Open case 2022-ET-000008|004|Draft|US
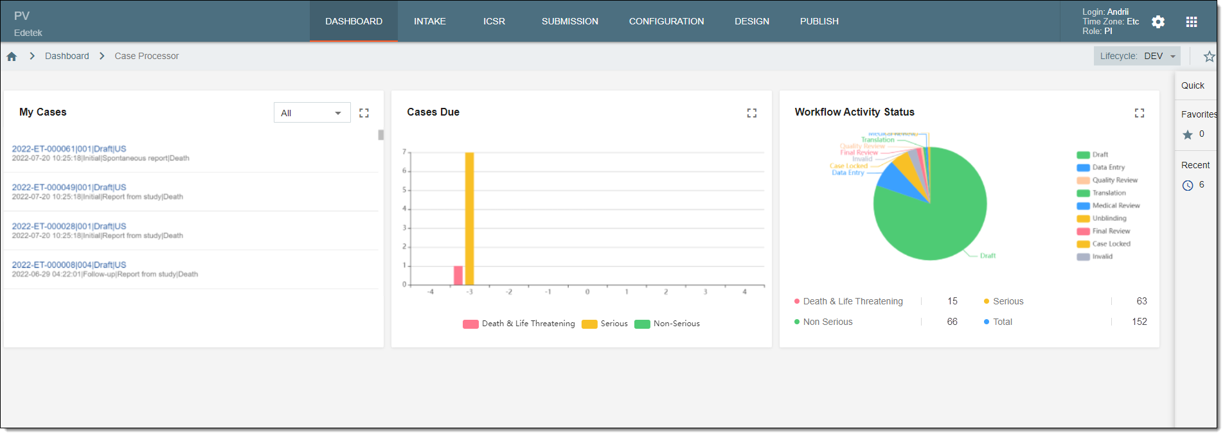The width and height of the screenshot is (1225, 436). (x=69, y=265)
